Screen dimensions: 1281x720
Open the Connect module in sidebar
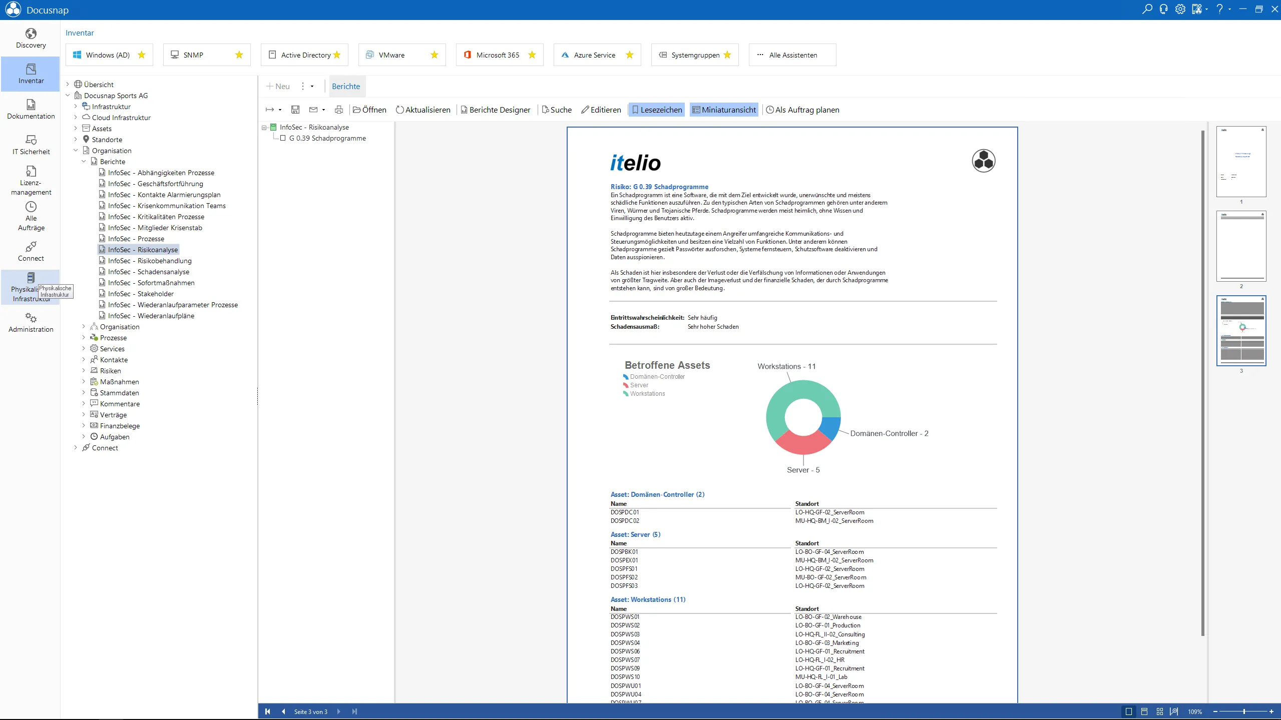pyautogui.click(x=31, y=252)
